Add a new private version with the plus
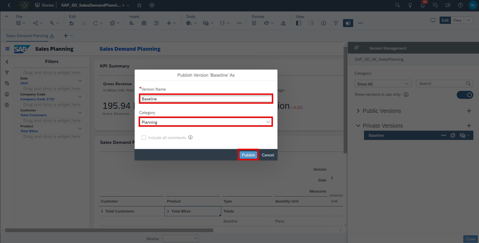 click(x=469, y=126)
